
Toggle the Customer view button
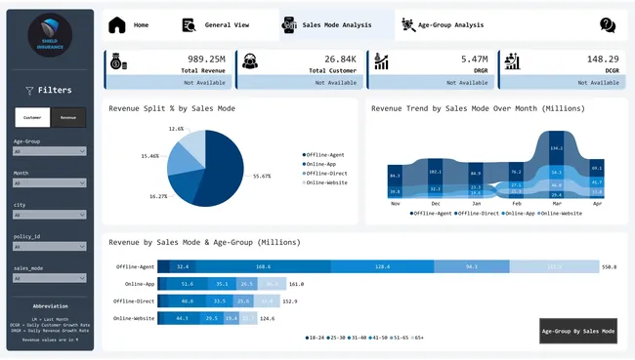32,117
